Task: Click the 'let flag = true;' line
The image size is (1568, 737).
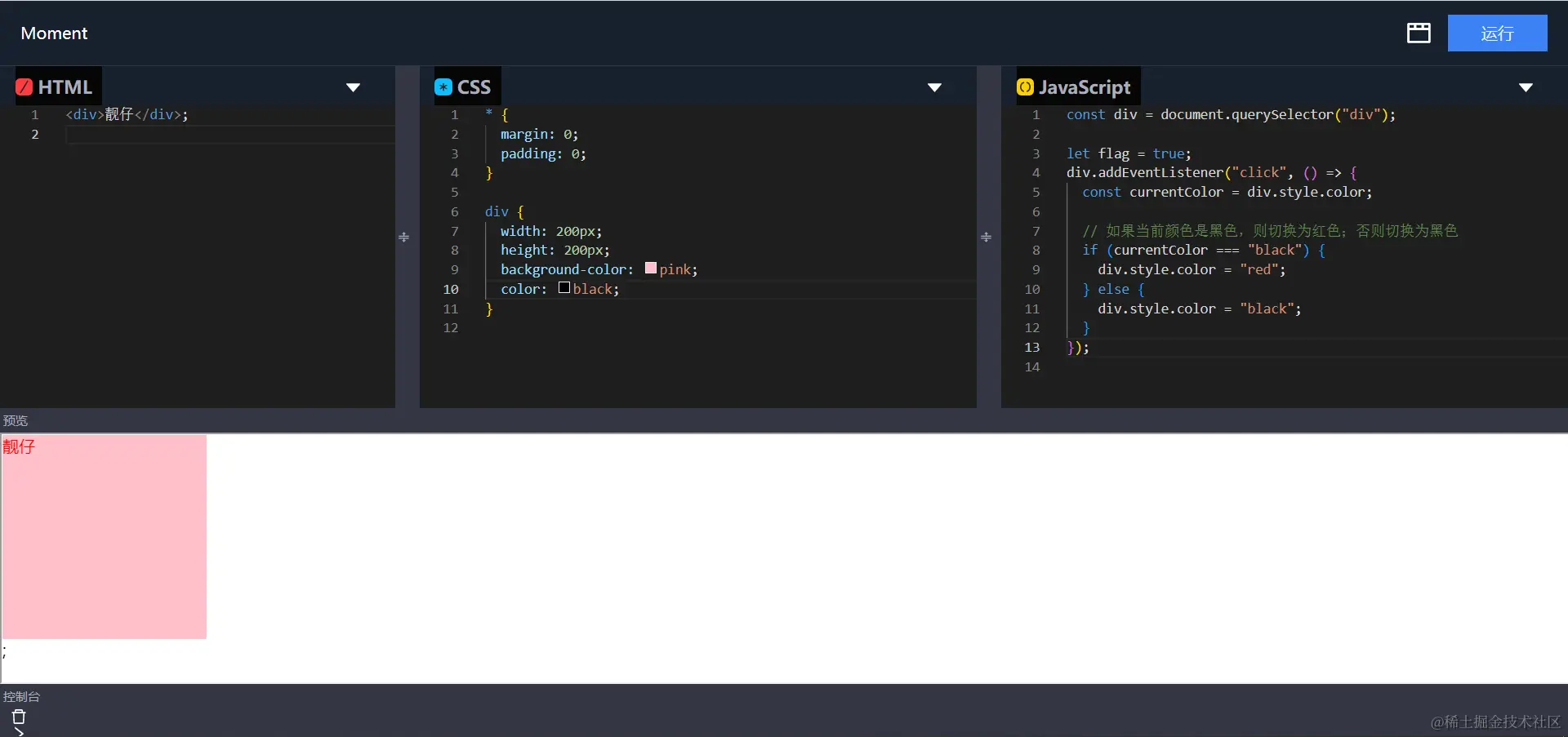Action: 1129,154
